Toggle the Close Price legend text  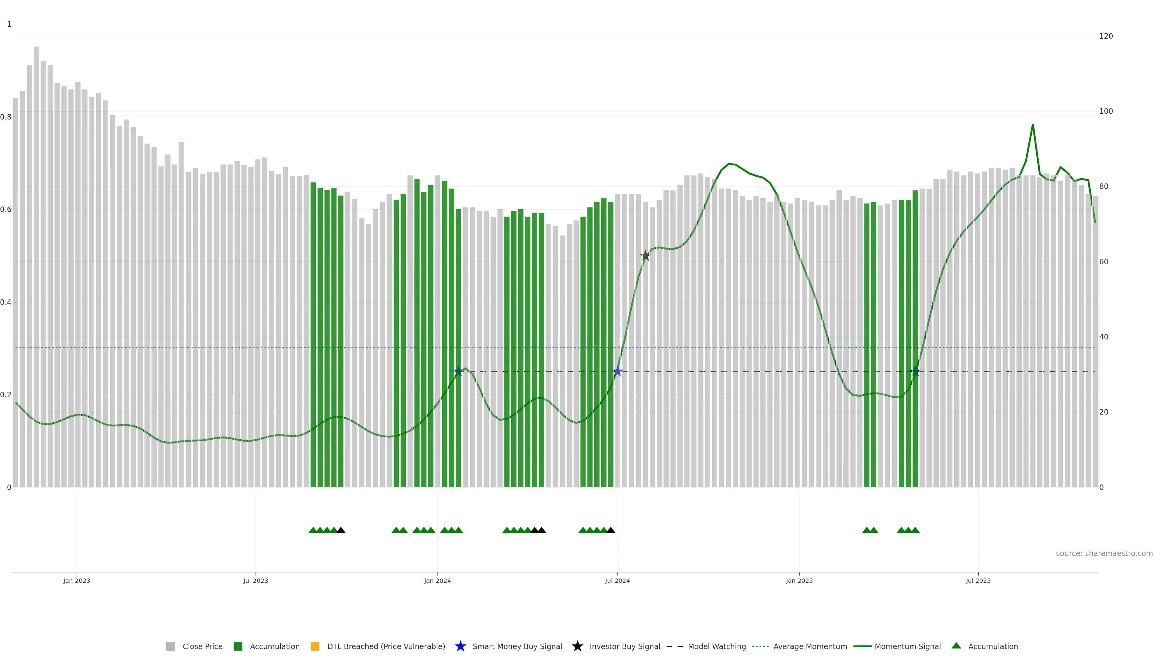tap(202, 646)
